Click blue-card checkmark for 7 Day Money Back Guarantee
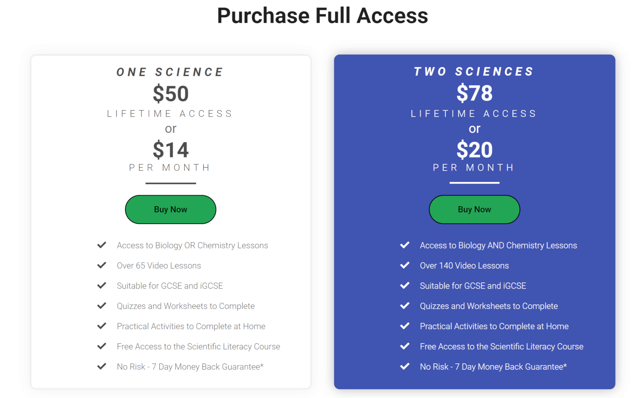Viewport: 634px width, 398px height. [x=405, y=366]
